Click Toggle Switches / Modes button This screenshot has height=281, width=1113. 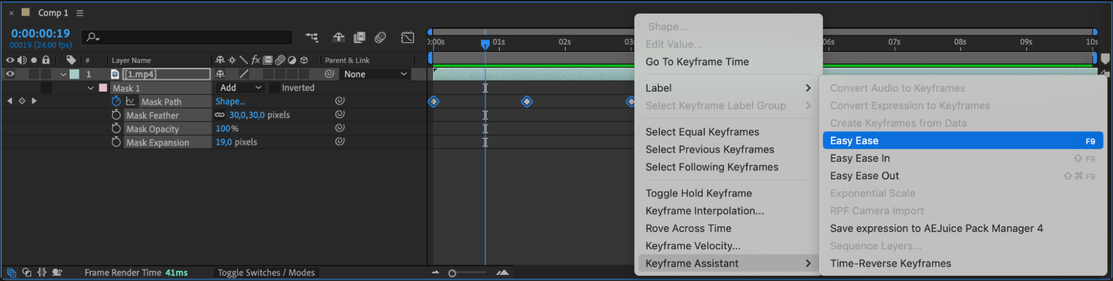tap(266, 273)
